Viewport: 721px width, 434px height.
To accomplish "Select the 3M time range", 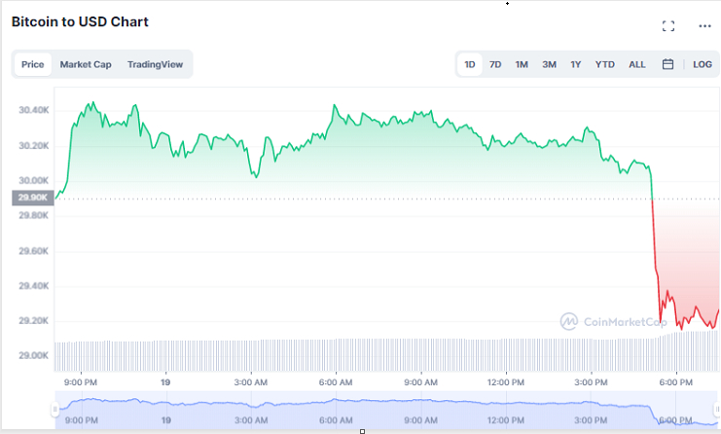I will coord(549,64).
